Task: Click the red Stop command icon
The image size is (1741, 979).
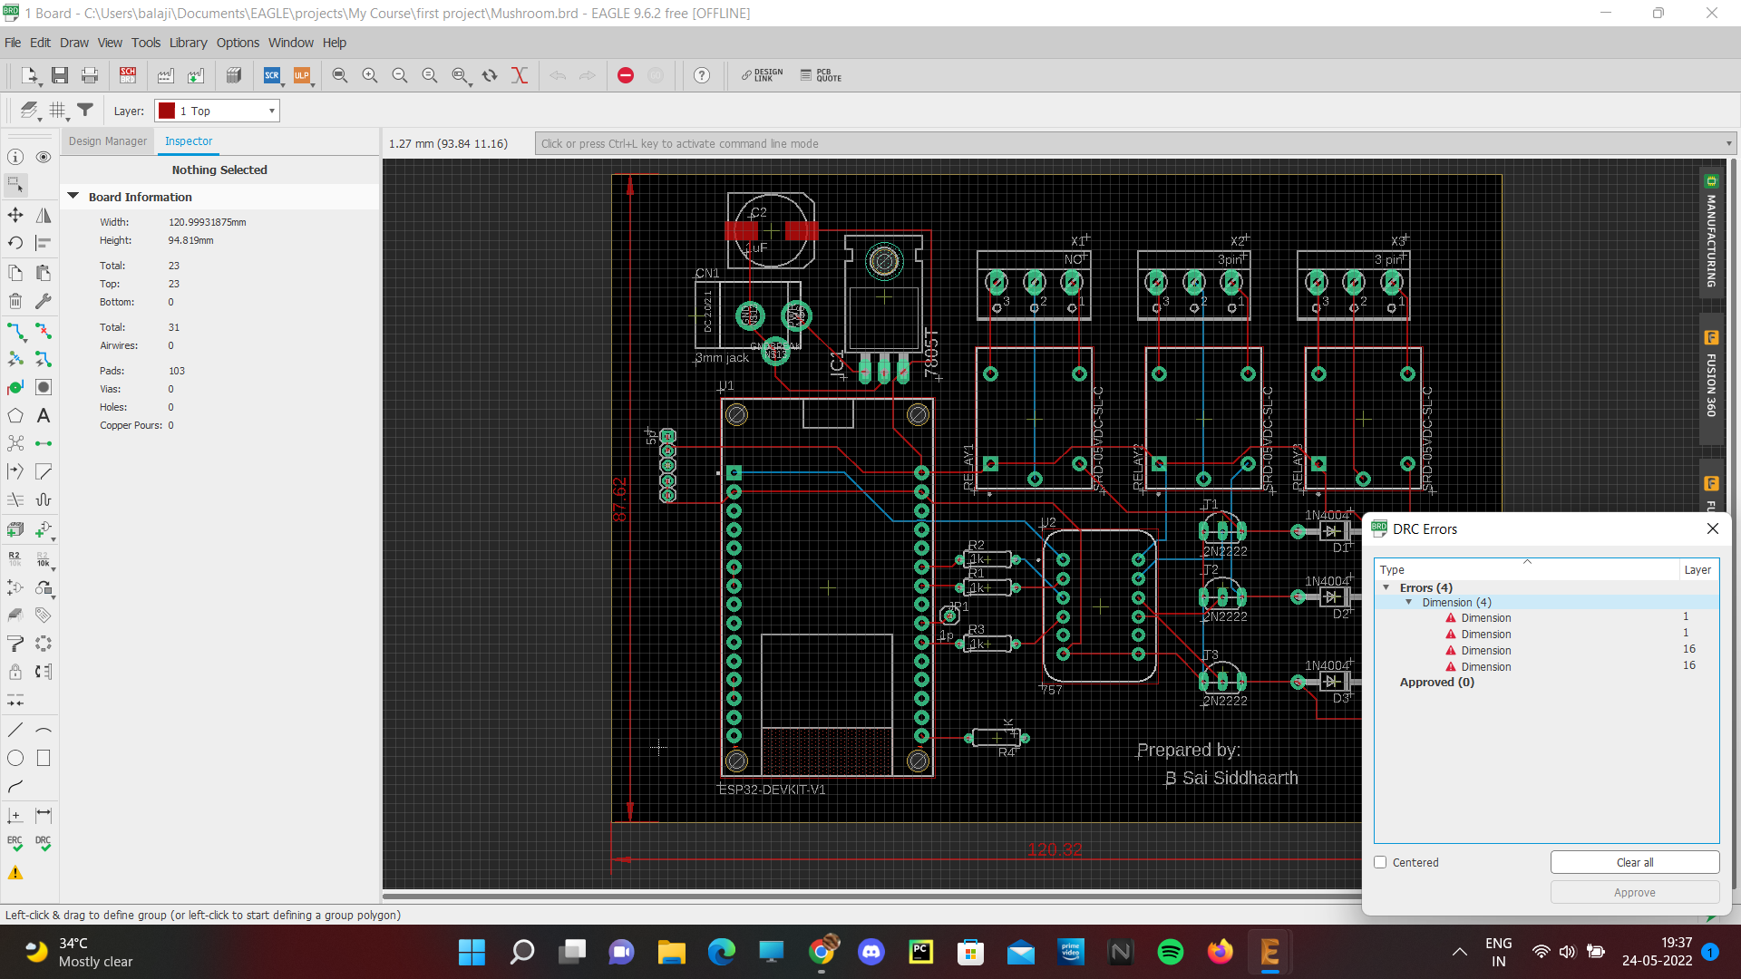Action: [626, 75]
